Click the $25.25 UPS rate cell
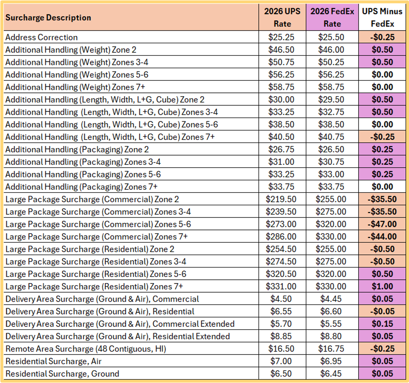Screen dimensions: 409x383 [282, 37]
